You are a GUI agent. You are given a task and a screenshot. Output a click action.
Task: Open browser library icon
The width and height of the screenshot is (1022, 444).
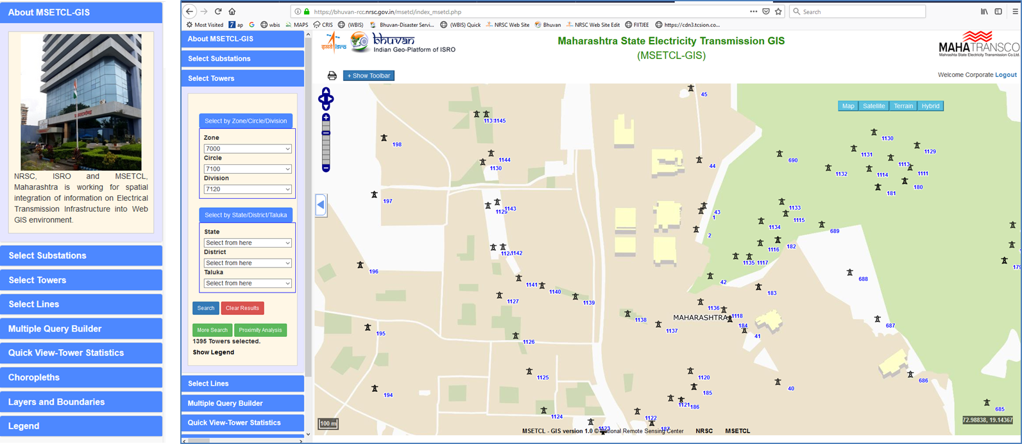click(984, 12)
